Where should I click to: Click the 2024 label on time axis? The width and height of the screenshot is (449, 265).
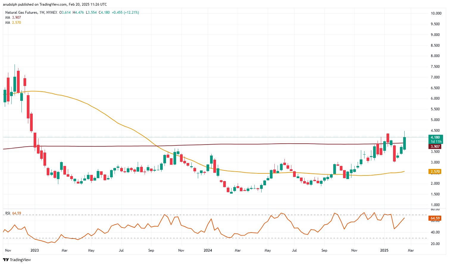point(208,250)
